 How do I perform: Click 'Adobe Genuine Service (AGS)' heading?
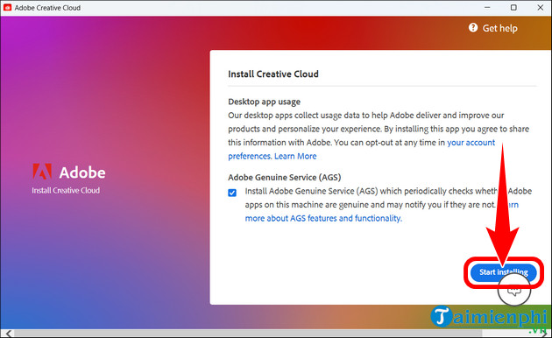coord(285,178)
